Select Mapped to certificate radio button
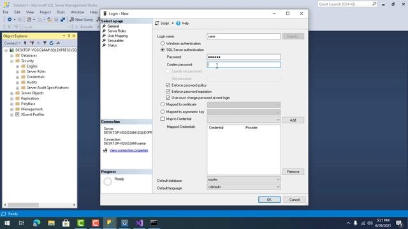The image size is (408, 229). 163,104
